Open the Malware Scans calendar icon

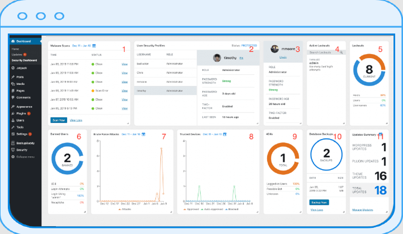point(94,46)
